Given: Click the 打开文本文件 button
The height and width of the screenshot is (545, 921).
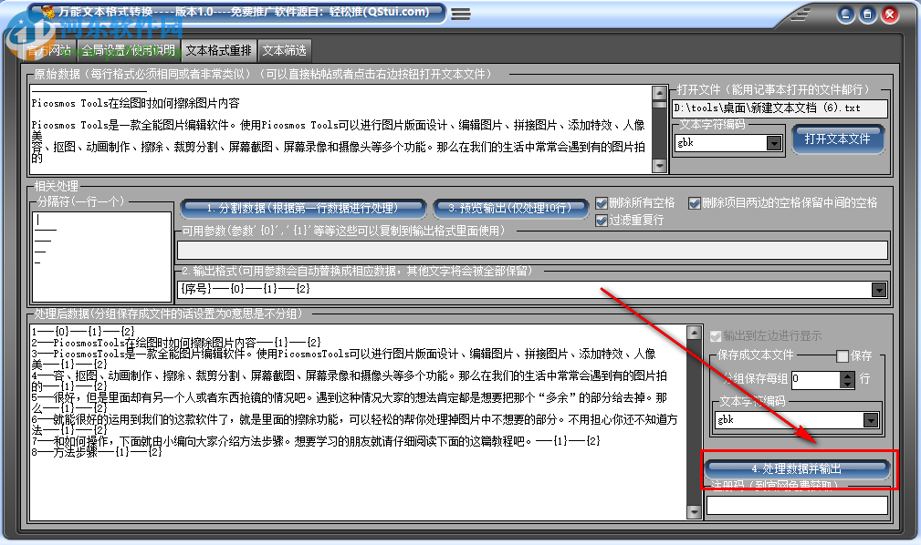Looking at the screenshot, I should (838, 139).
